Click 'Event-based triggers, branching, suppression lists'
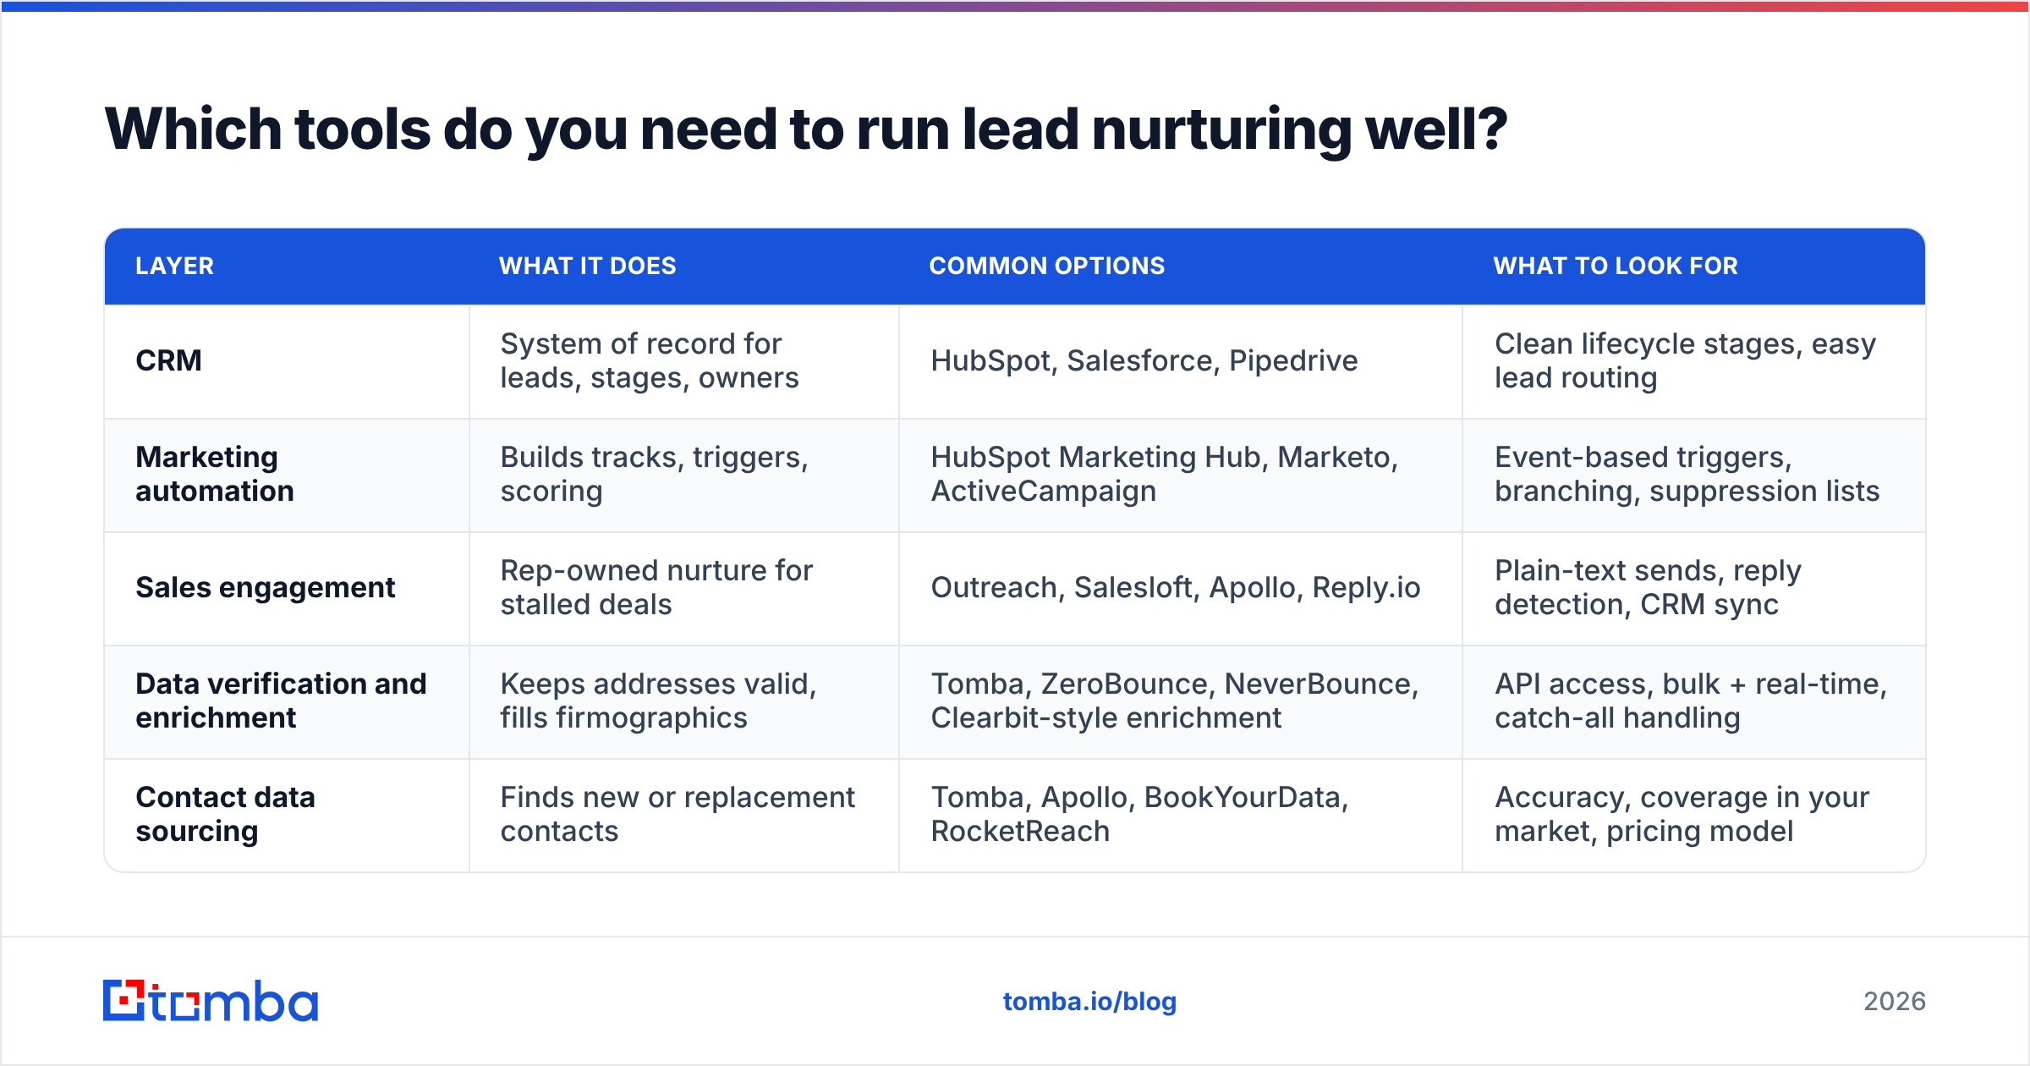 click(x=1687, y=474)
